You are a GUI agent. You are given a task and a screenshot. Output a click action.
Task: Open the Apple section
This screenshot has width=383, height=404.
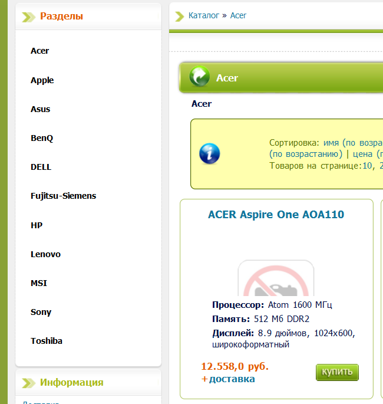click(x=42, y=80)
